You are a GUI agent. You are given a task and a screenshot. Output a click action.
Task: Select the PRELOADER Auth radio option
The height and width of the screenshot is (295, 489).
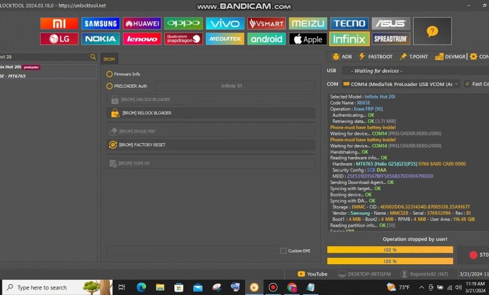click(110, 86)
